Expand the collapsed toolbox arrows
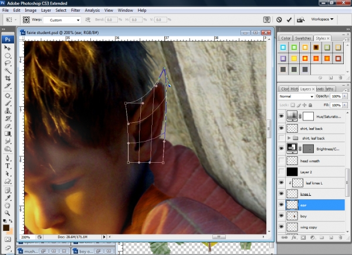This screenshot has width=352, height=255. click(4, 29)
